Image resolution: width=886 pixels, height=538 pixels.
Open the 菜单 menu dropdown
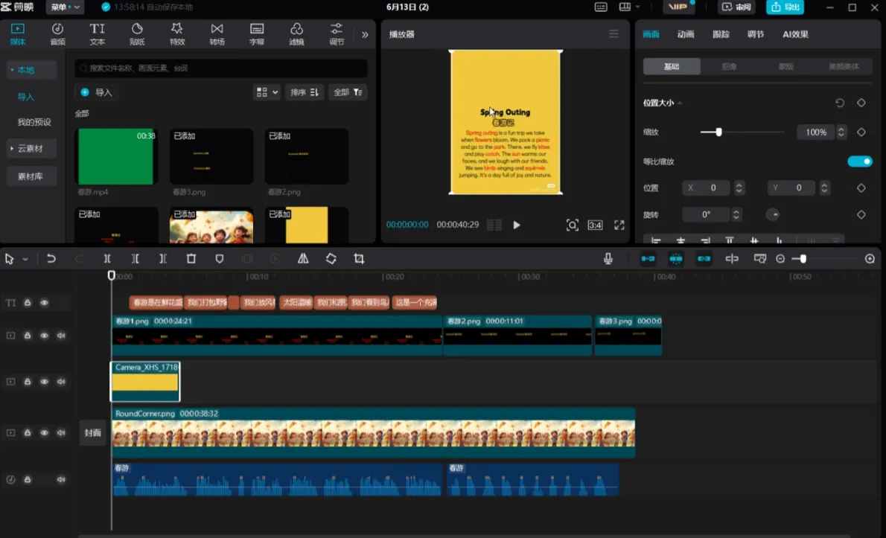pos(65,7)
